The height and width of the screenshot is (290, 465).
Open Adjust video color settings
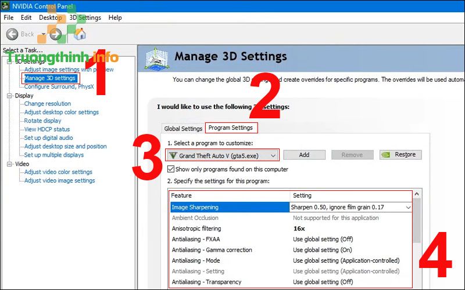coord(58,172)
